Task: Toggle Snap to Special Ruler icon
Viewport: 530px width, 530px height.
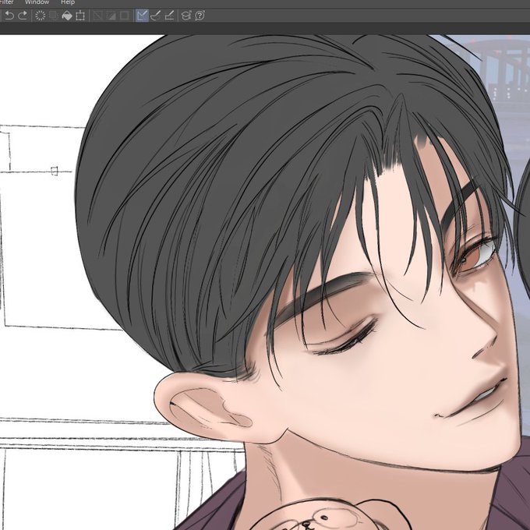Action: pyautogui.click(x=155, y=16)
